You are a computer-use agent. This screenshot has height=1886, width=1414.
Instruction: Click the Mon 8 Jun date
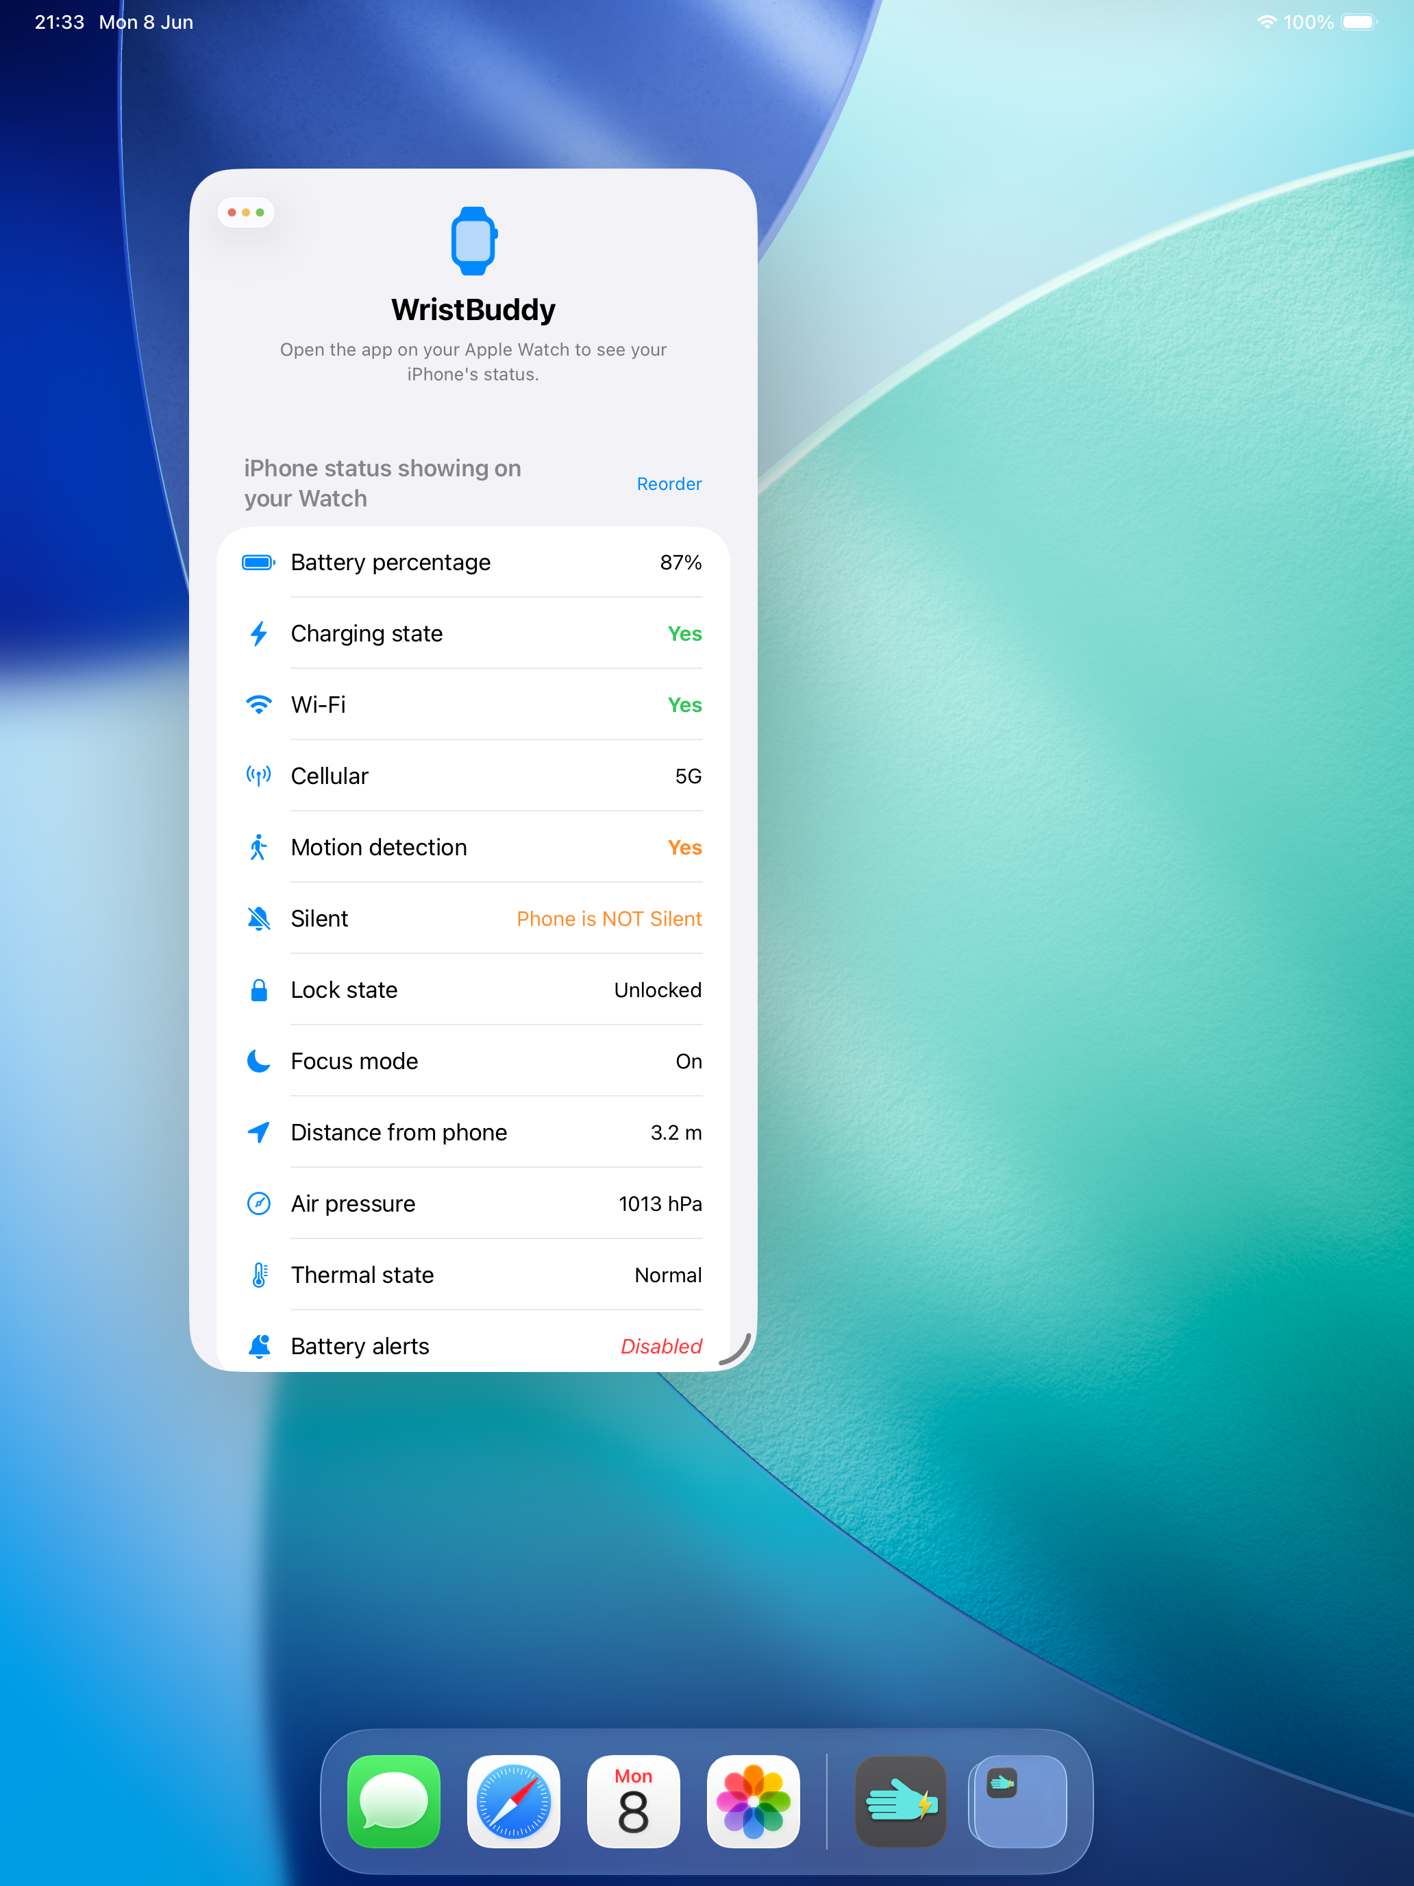point(147,22)
